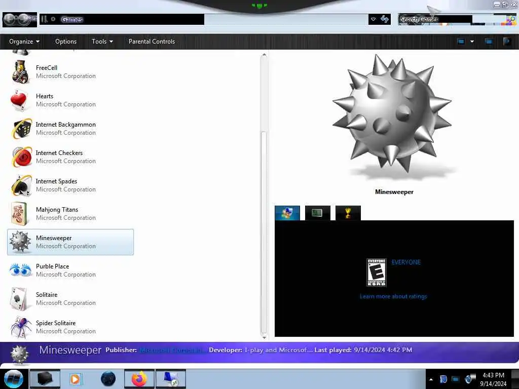Open the help icon in toolbar
This screenshot has height=389, width=519.
tap(507, 42)
